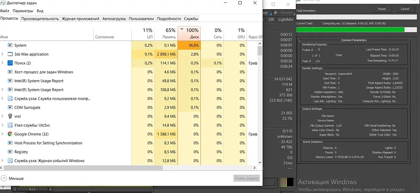Click the green Current Task progress bar
This screenshot has height=193, width=420.
tap(350, 30)
